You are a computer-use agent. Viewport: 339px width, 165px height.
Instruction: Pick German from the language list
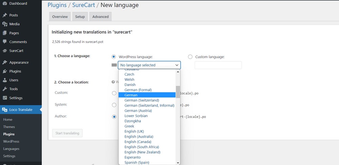(x=147, y=95)
